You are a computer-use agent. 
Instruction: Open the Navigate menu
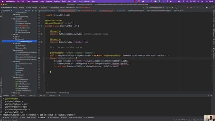point(35,1)
